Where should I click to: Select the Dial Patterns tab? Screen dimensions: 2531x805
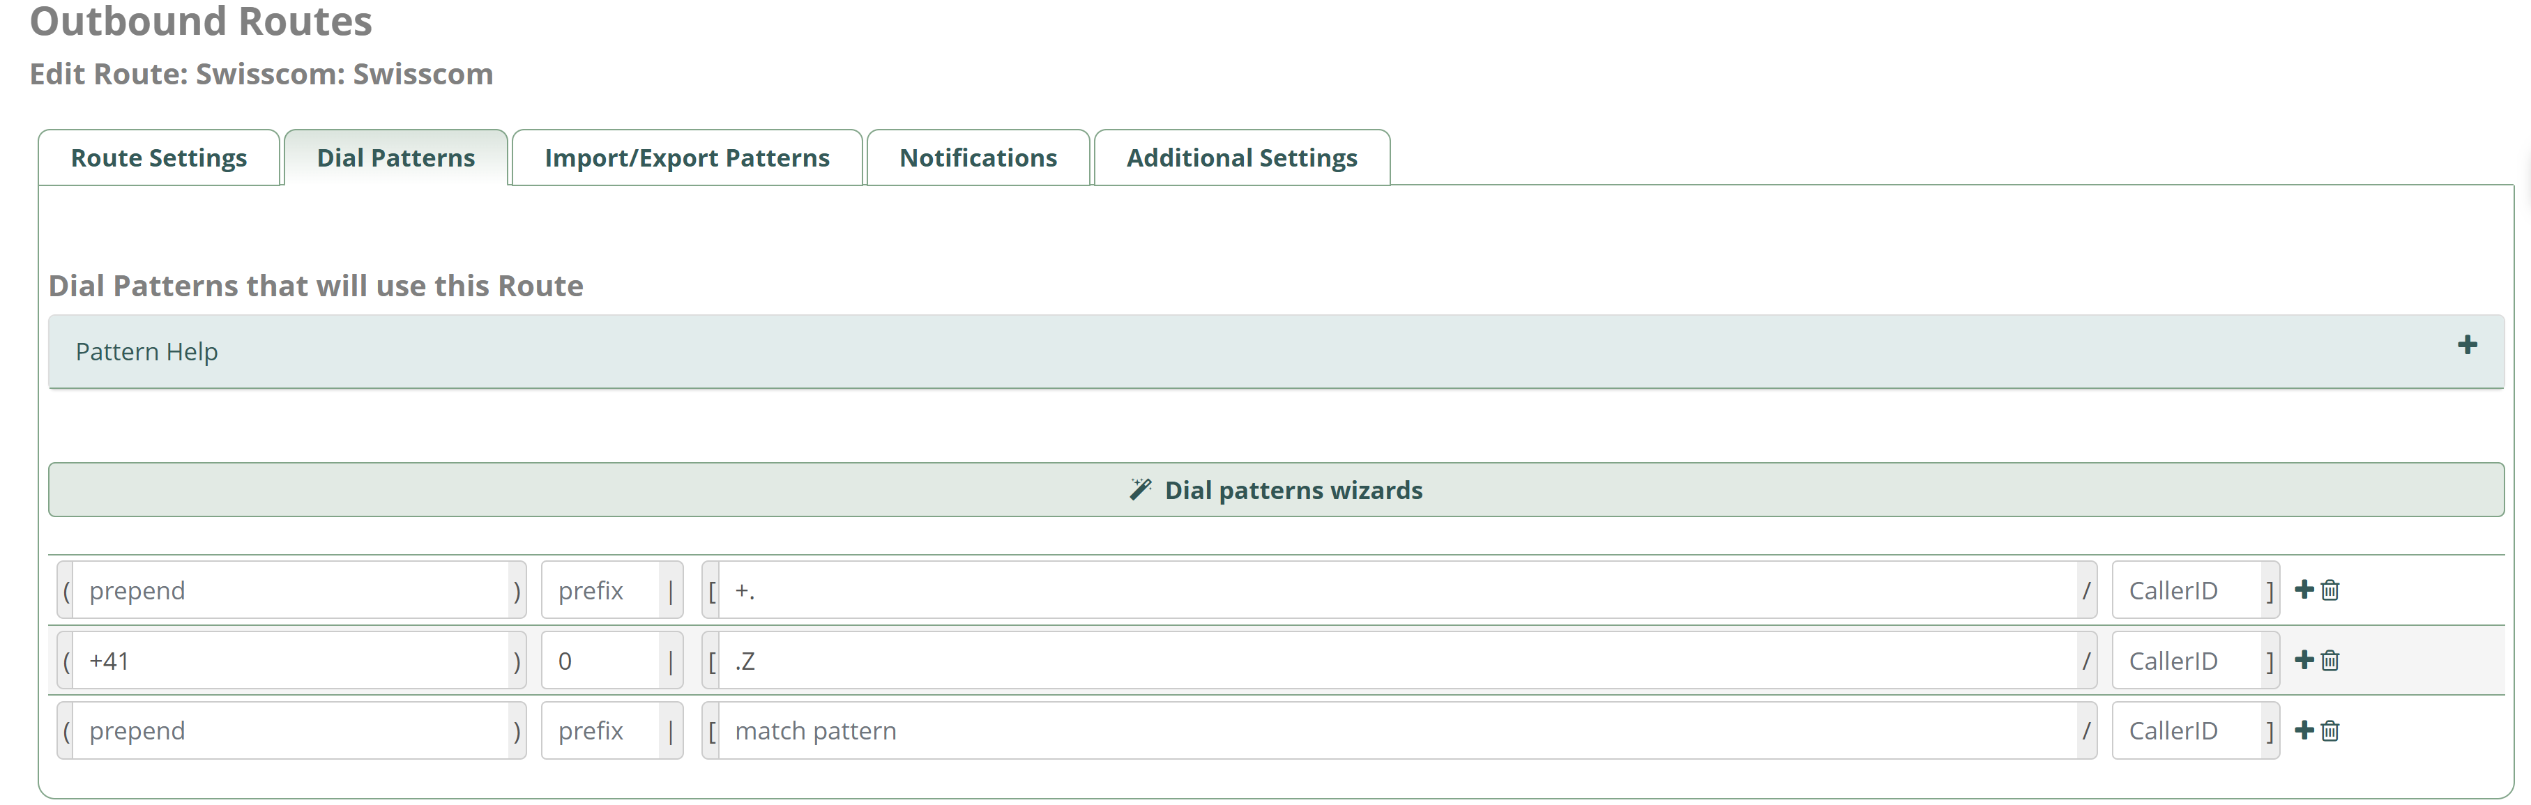(x=396, y=158)
